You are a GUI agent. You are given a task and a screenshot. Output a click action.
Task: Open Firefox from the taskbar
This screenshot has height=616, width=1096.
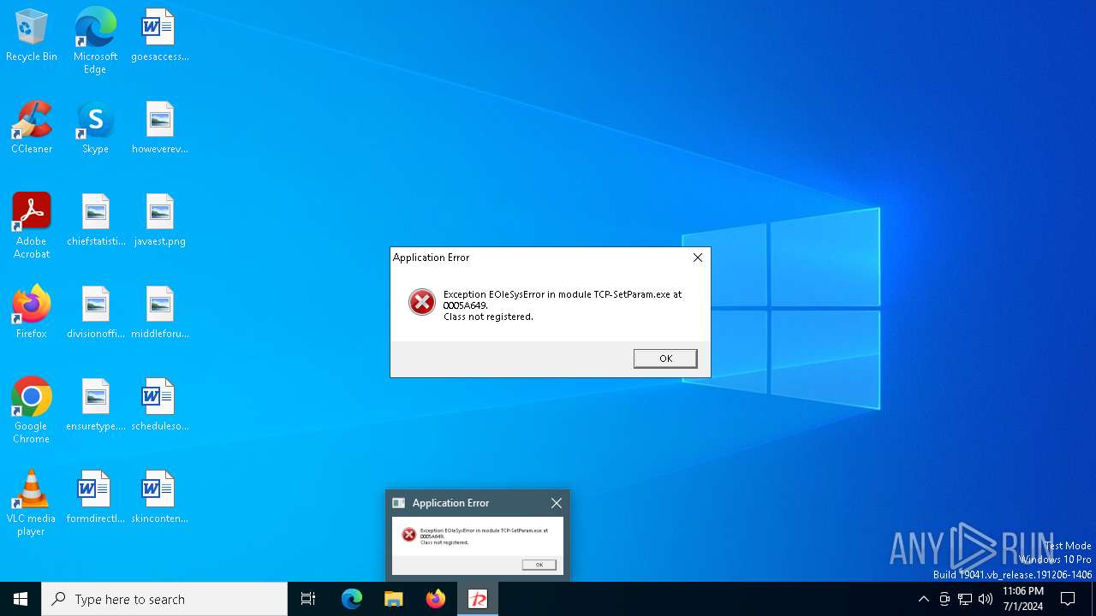coord(436,599)
